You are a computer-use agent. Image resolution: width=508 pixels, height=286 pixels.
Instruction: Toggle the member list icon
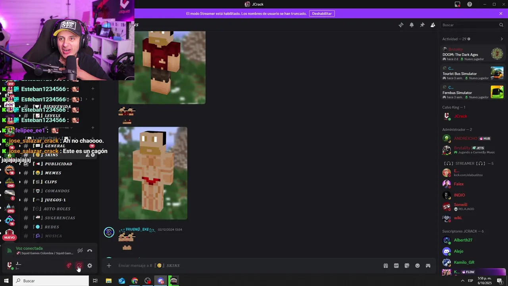[x=433, y=25]
